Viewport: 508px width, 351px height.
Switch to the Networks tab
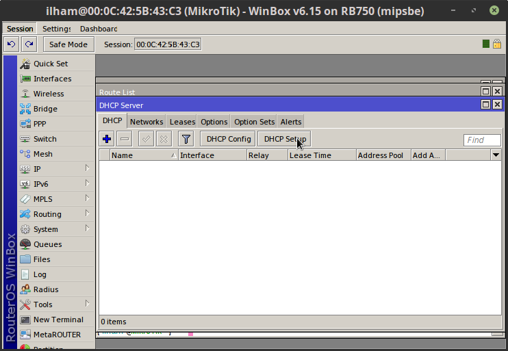point(147,122)
